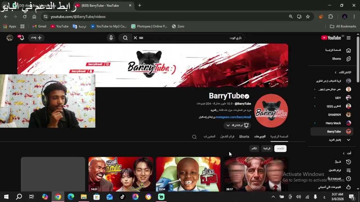This screenshot has height=202, width=360.
Task: Open the Home (الصفحة الرئيسية) sidebar icon
Action: tap(348, 50)
